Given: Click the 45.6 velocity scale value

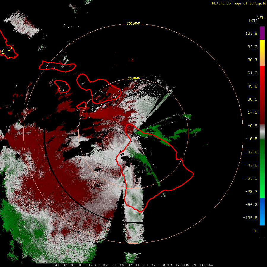Looking at the screenshot, I should click(x=252, y=86).
